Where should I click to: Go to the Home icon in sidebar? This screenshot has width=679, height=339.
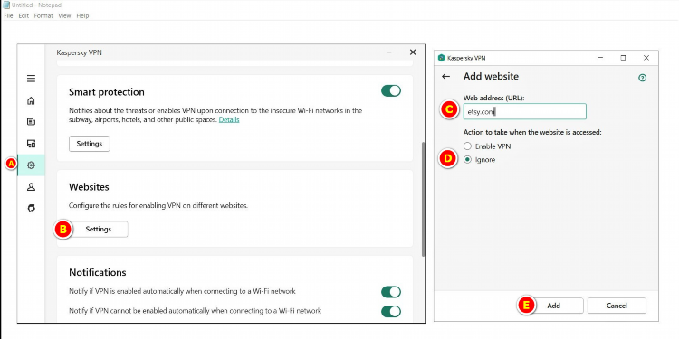point(31,100)
